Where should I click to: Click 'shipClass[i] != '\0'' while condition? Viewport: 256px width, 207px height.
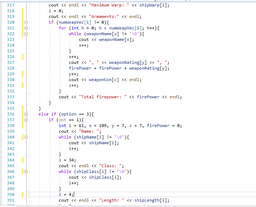[102, 172]
